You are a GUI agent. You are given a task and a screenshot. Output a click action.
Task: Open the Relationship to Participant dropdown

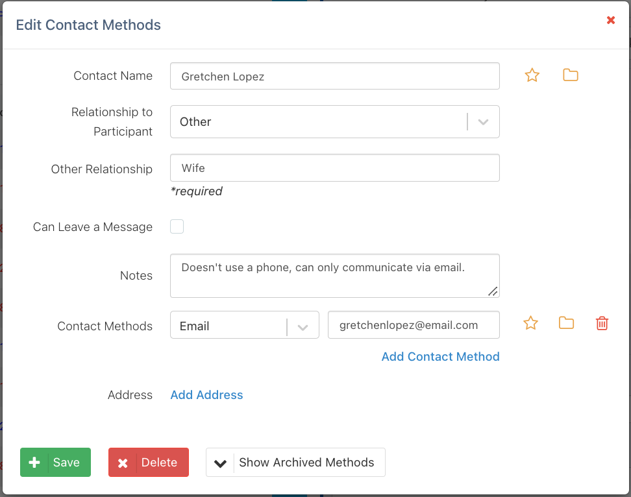tap(318, 122)
